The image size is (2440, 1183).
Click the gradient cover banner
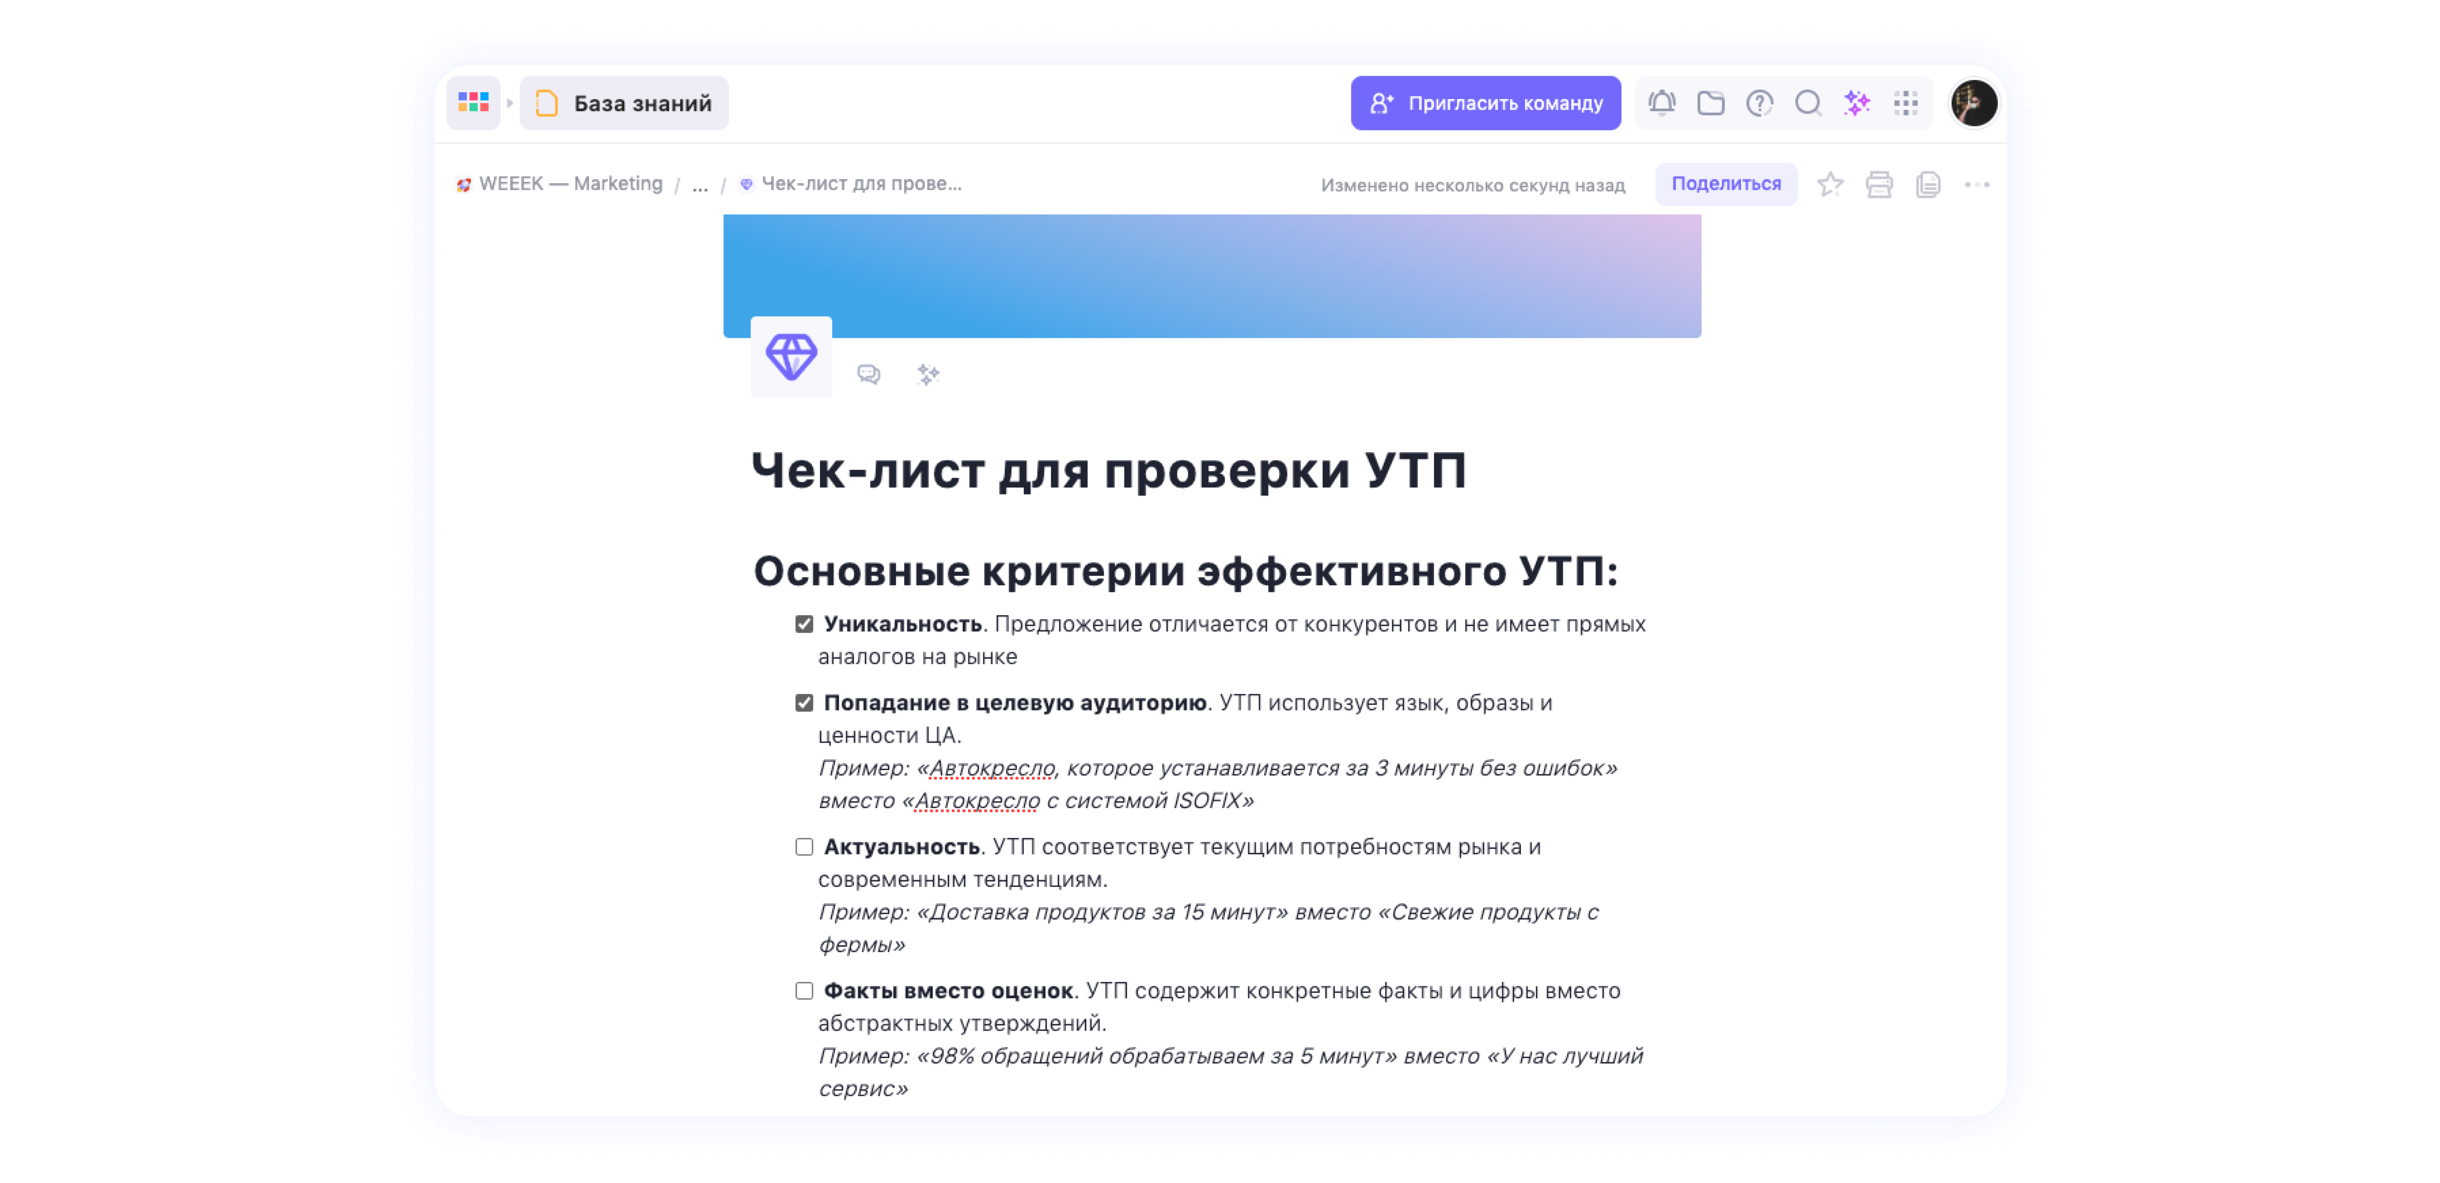click(x=1213, y=275)
